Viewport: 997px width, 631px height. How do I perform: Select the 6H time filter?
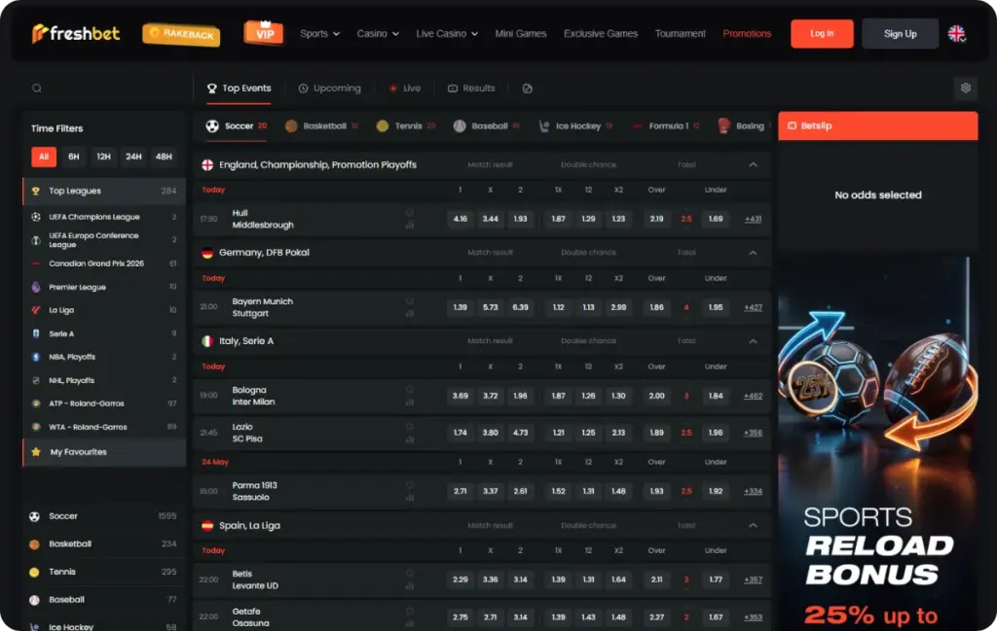[x=74, y=157]
